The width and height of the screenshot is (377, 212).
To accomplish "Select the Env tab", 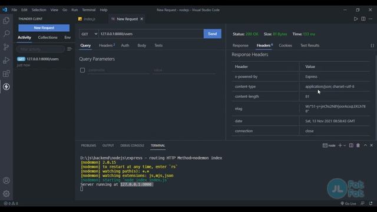I will [68, 38].
